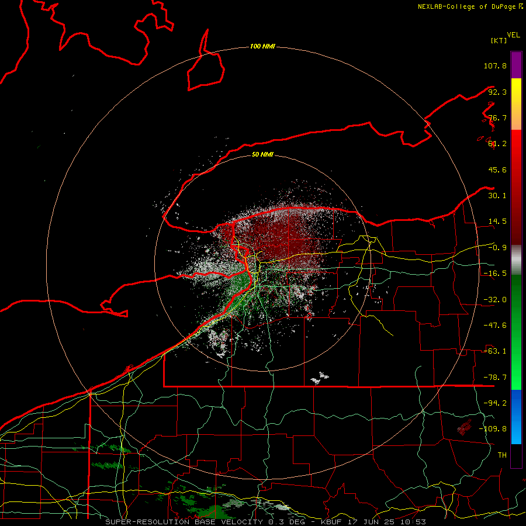Click the 76.7 legend value
Image resolution: width=526 pixels, height=526 pixels.
pos(497,117)
